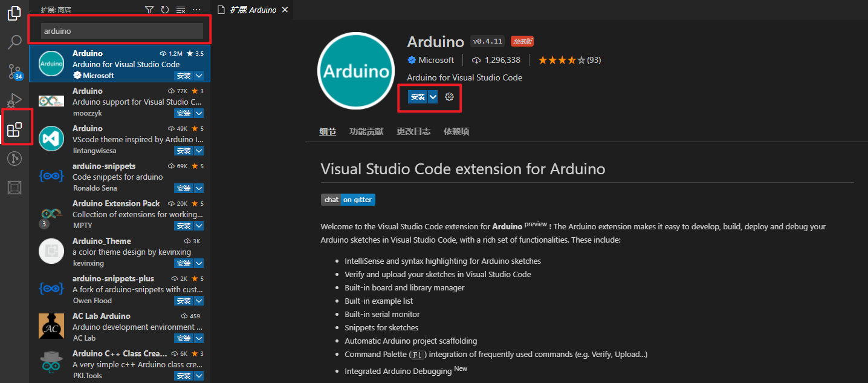Open Source Control showing 34 pending changes
Viewport: 868px width, 383px height.
15,71
